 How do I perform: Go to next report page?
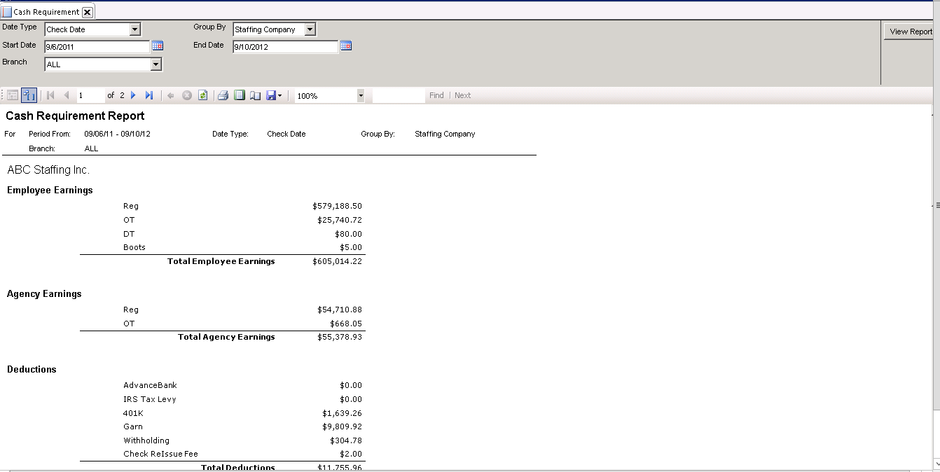click(x=133, y=95)
